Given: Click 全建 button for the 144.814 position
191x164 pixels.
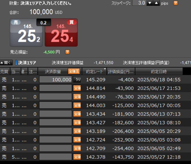Looking at the screenshot, I should (77, 88).
